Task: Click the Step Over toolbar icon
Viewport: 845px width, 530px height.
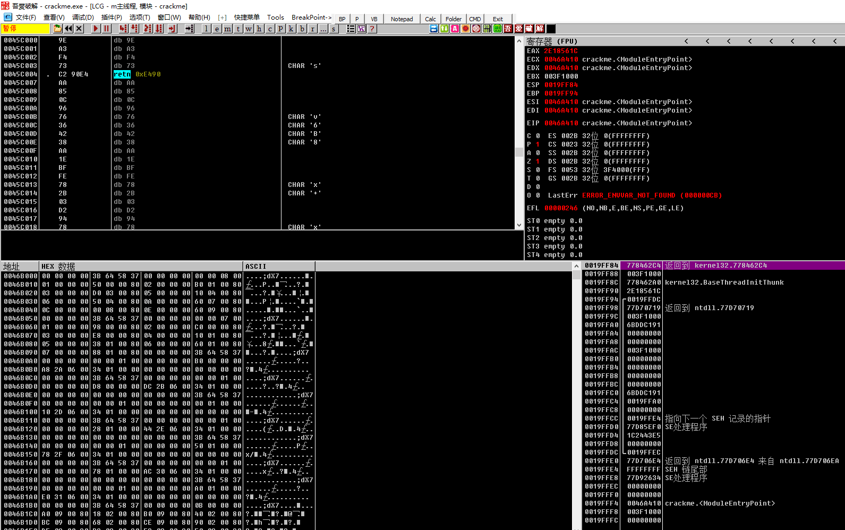Action: click(134, 29)
